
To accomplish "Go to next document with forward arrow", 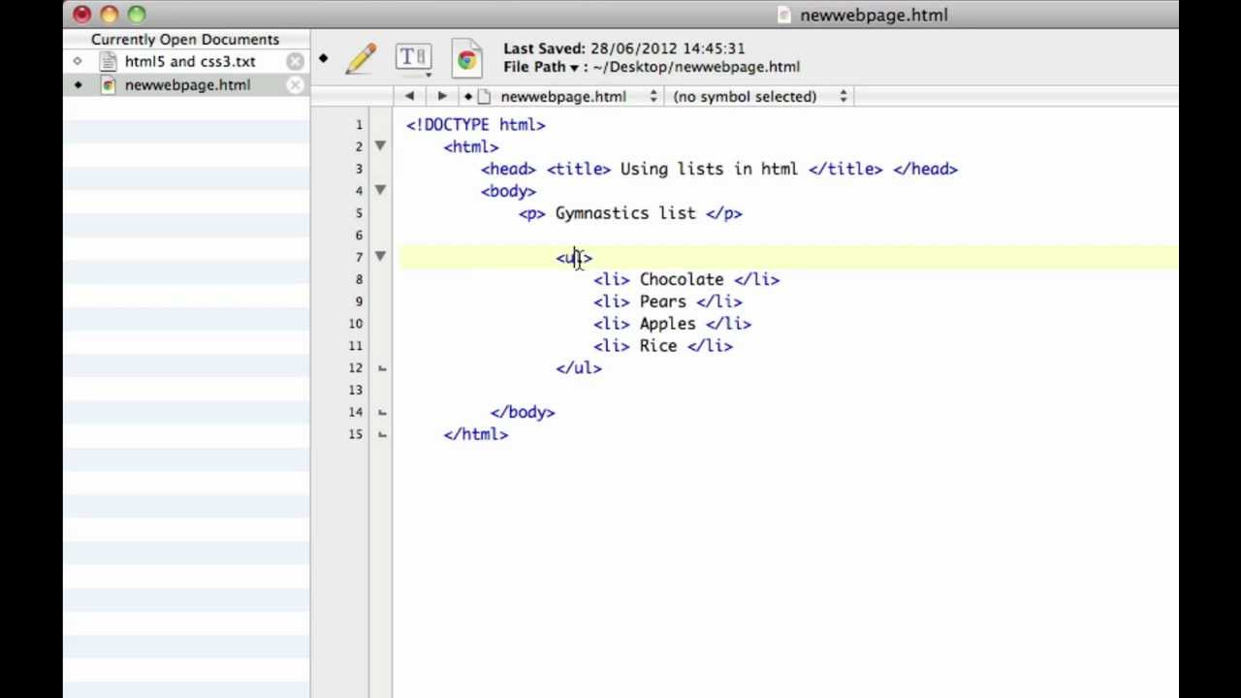I will click(x=442, y=96).
